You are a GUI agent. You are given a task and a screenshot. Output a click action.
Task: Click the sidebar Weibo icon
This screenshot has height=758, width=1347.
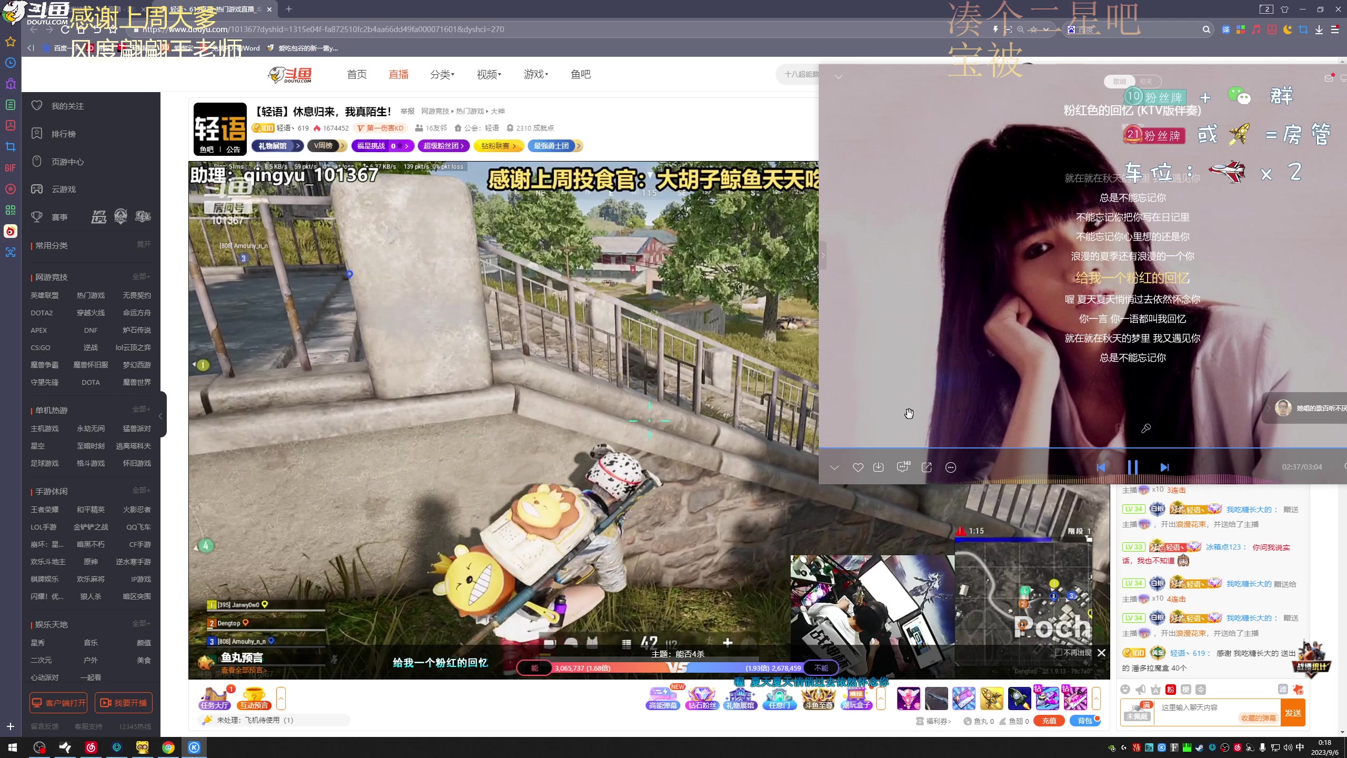click(x=11, y=231)
